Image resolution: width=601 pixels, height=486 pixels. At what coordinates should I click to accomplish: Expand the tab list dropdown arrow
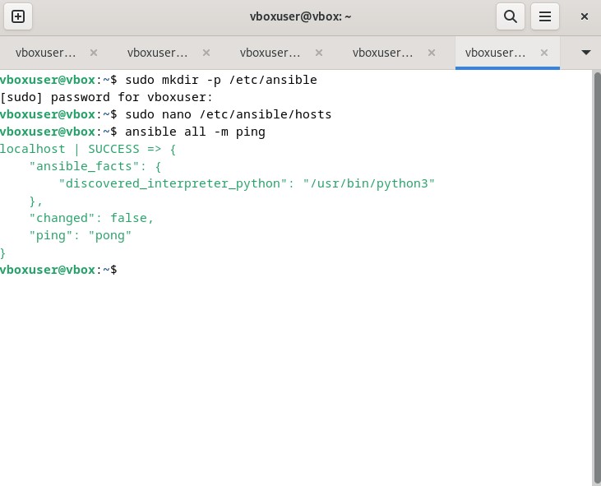585,53
